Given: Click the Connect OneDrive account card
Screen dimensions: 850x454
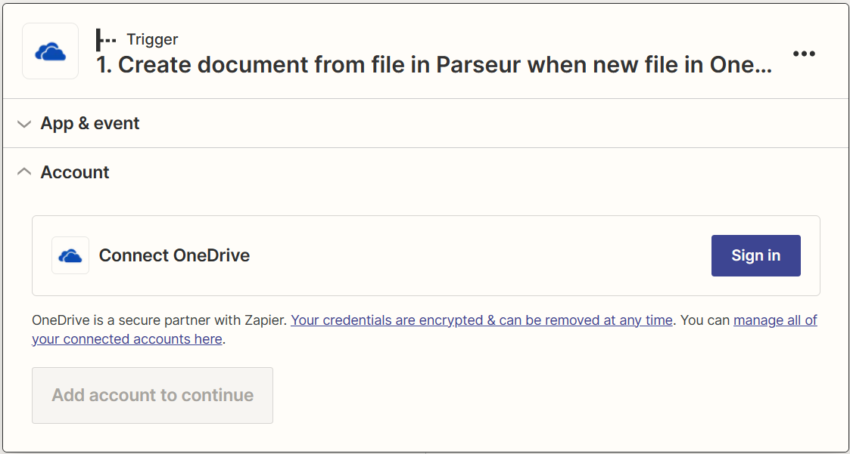Looking at the screenshot, I should tap(425, 255).
